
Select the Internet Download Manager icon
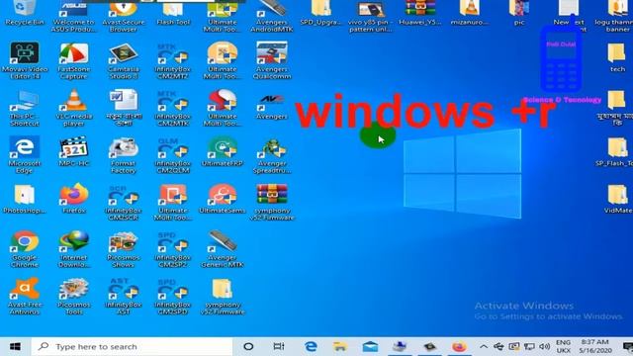[73, 248]
